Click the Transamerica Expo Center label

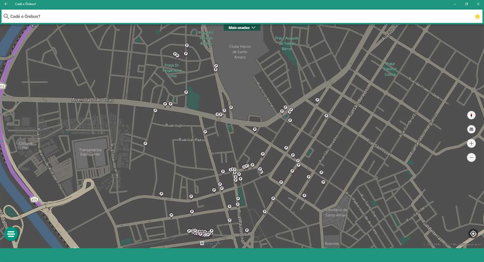[x=90, y=152]
